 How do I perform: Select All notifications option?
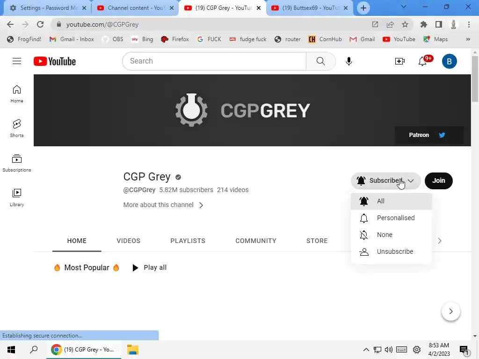pos(391,201)
